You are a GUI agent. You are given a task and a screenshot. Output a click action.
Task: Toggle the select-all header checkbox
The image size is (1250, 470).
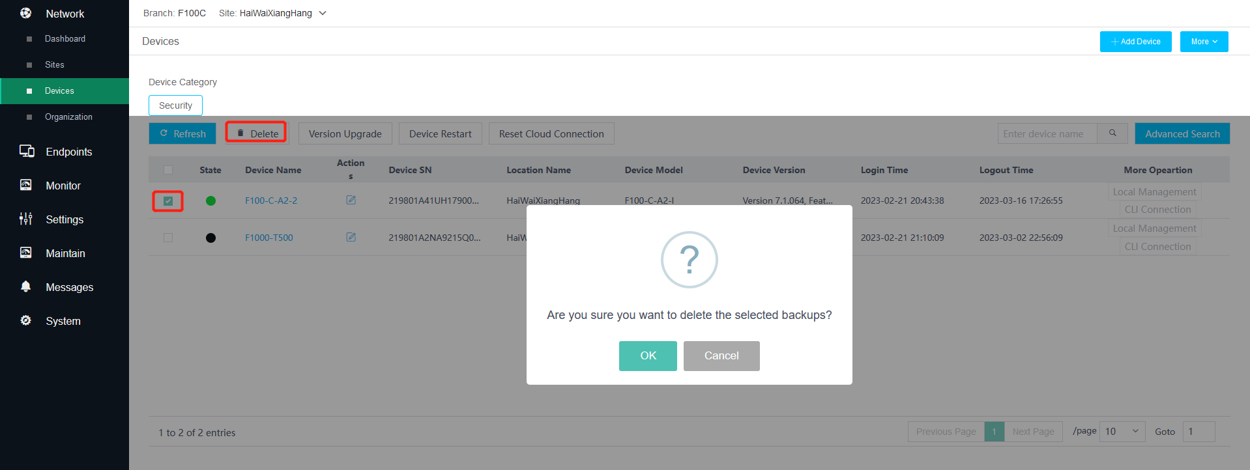click(x=168, y=170)
